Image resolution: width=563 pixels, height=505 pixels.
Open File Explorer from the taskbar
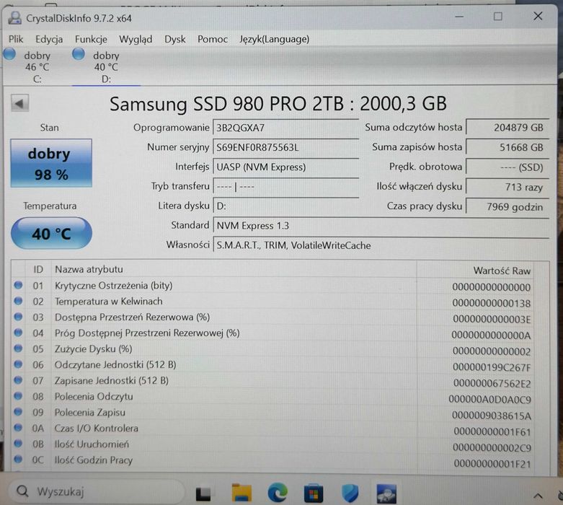[241, 493]
